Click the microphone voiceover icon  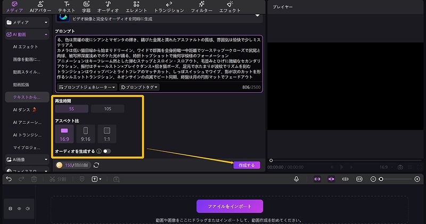tap(297, 179)
